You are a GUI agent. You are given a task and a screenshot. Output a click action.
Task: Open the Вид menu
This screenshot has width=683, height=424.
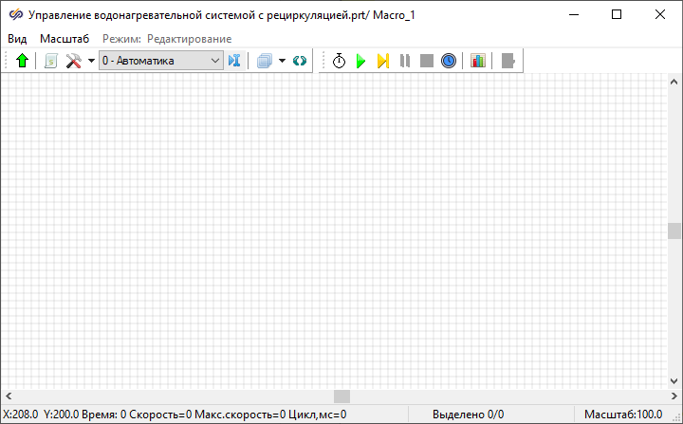(17, 39)
